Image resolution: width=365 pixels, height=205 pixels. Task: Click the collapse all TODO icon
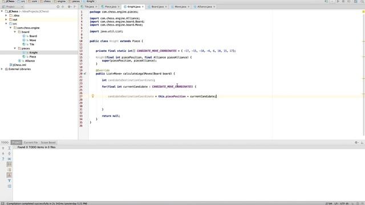pyautogui.click(x=9, y=153)
